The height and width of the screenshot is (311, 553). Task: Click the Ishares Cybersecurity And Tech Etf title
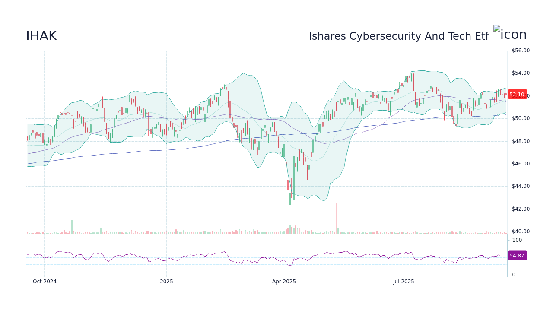click(398, 36)
